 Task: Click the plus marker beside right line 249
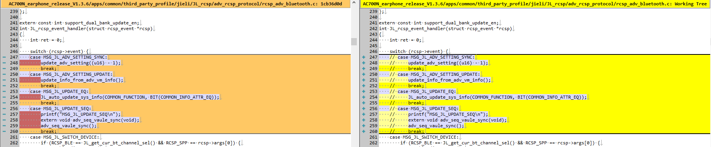[x=364, y=69]
